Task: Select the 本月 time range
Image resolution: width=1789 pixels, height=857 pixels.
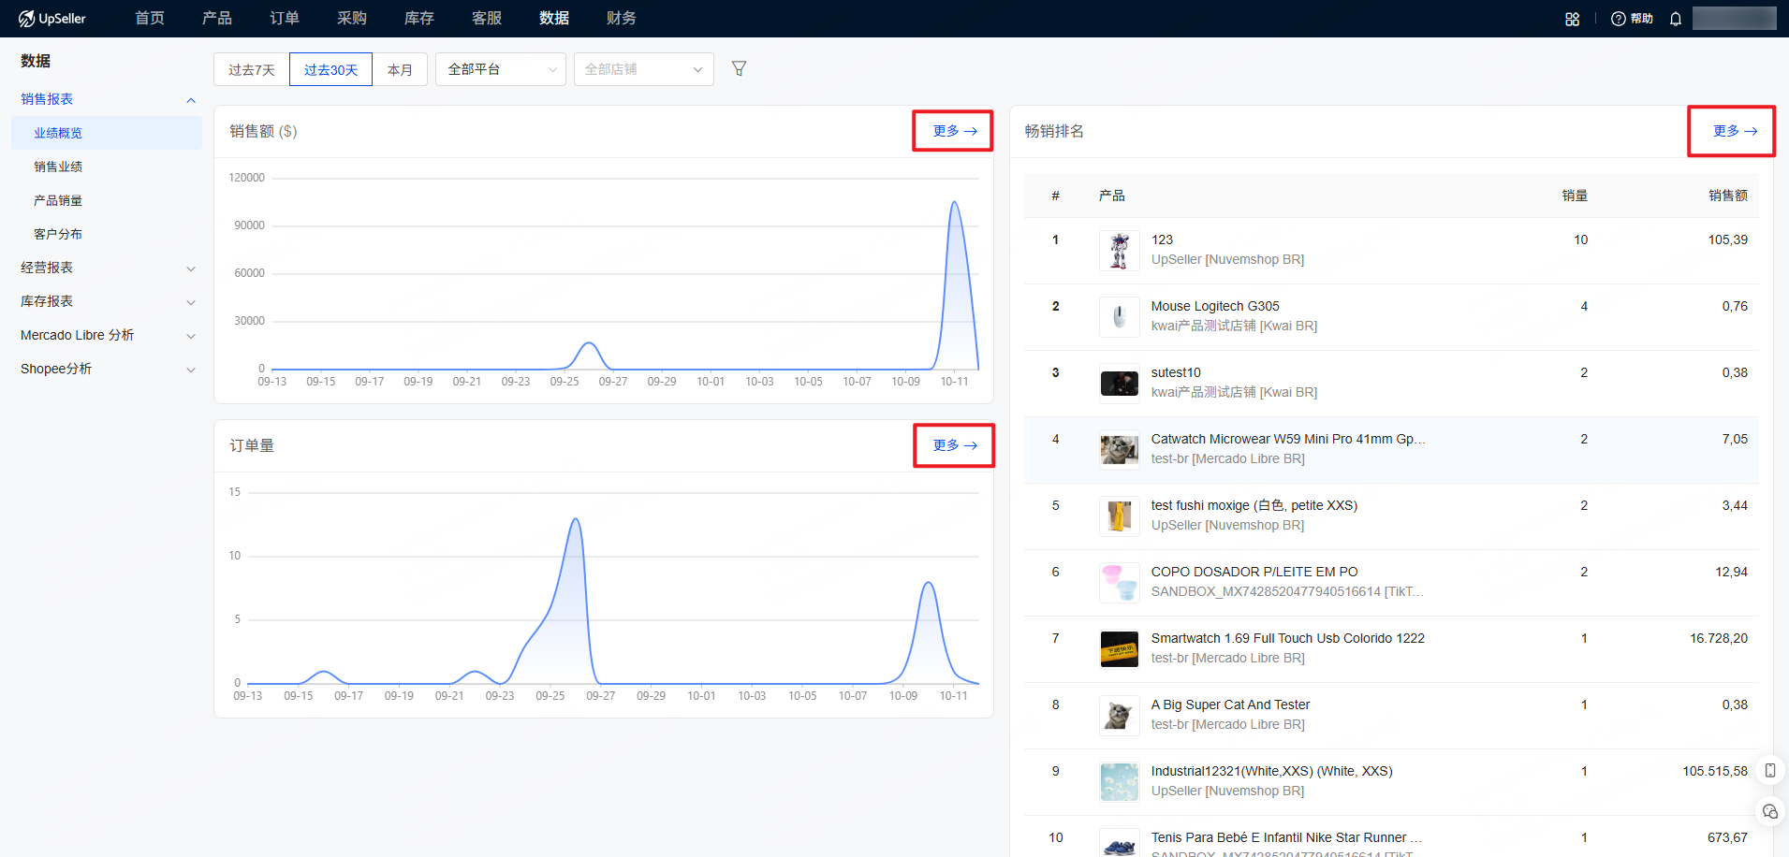Action: [400, 70]
